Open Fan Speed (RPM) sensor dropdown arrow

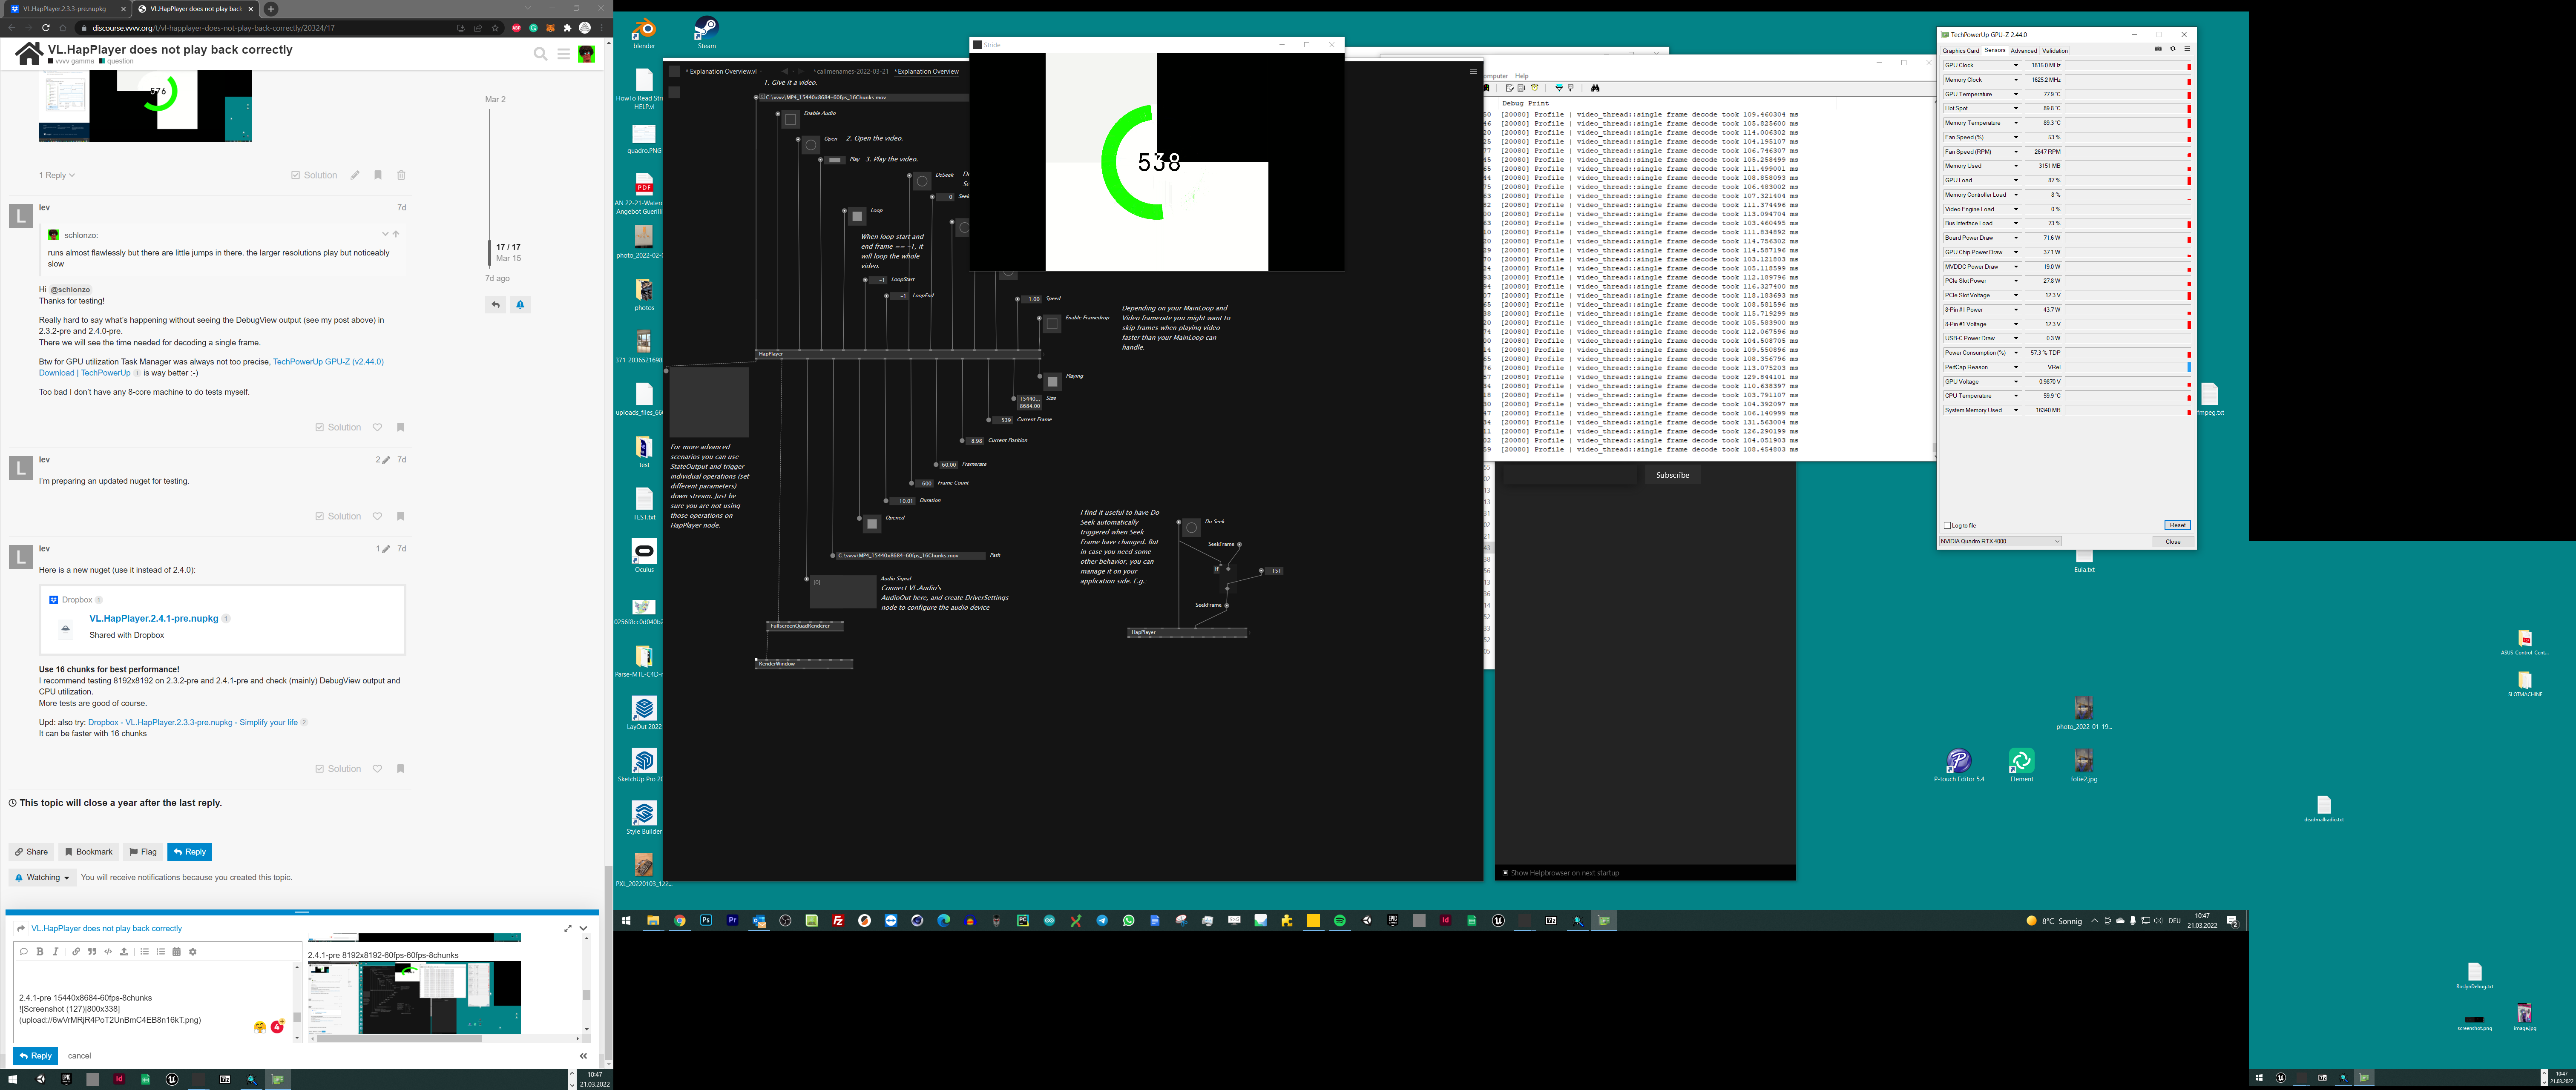click(x=2015, y=152)
